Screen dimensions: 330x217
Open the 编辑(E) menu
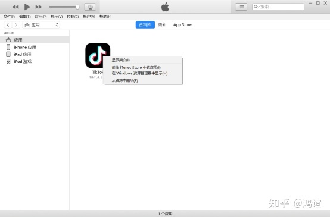click(25, 17)
